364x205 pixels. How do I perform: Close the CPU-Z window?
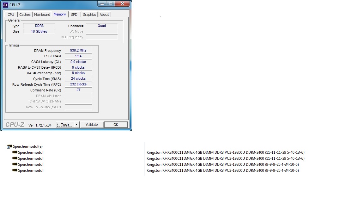click(123, 4)
